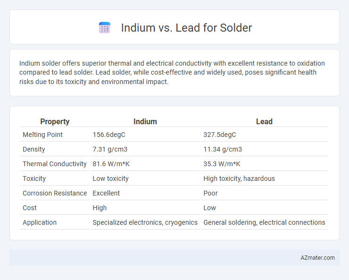The width and height of the screenshot is (349, 280).
Task: Click the Thermal Conductivity row label
Action: [55, 164]
